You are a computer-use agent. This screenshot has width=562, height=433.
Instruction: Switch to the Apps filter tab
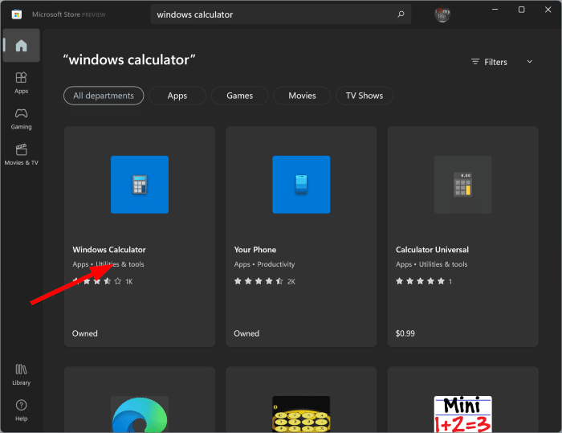point(177,96)
